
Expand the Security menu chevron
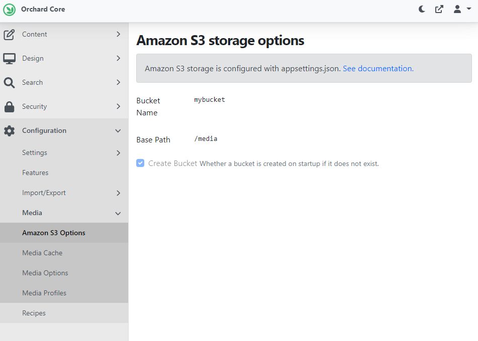(118, 106)
